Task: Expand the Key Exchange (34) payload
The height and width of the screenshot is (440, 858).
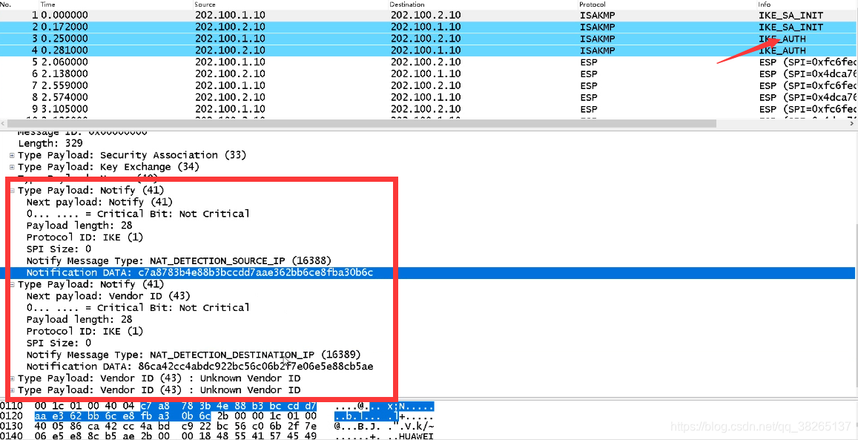Action: coord(12,167)
